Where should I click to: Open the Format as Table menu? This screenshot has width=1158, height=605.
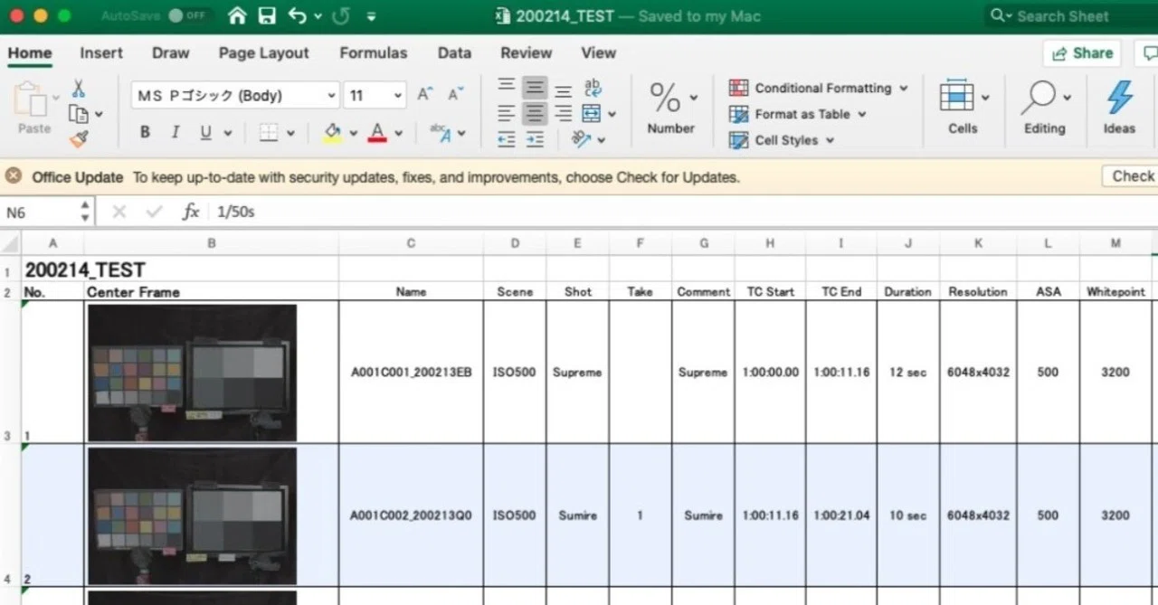[x=797, y=114]
